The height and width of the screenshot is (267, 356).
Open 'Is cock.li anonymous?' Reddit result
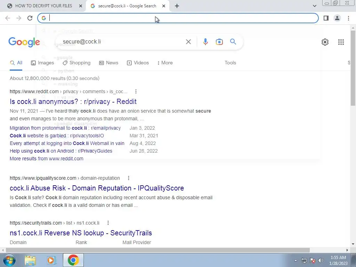[73, 102]
